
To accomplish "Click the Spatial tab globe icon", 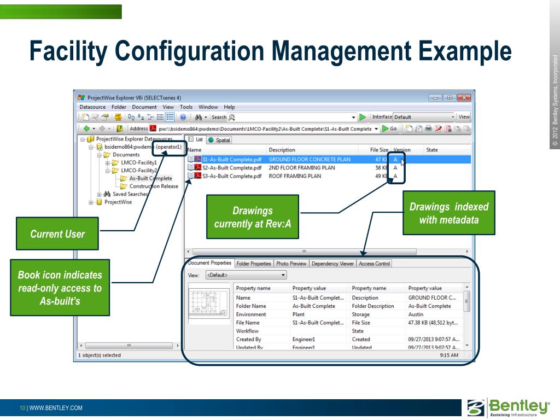I will pos(211,140).
